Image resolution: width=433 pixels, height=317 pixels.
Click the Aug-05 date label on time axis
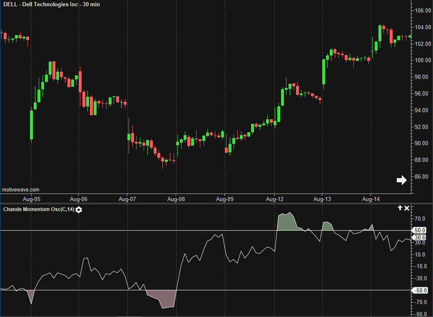click(x=31, y=199)
